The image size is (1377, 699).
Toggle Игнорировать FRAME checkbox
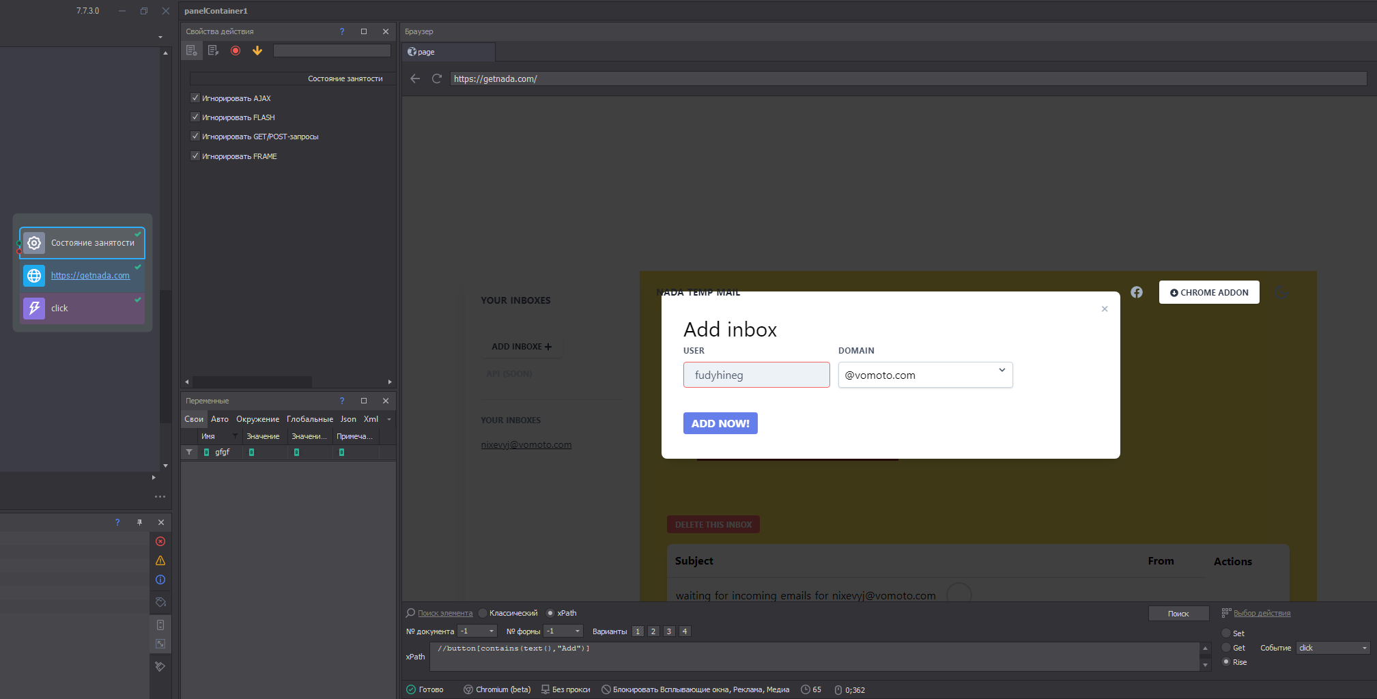pos(195,156)
